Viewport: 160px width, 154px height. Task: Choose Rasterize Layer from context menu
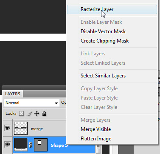112,9
